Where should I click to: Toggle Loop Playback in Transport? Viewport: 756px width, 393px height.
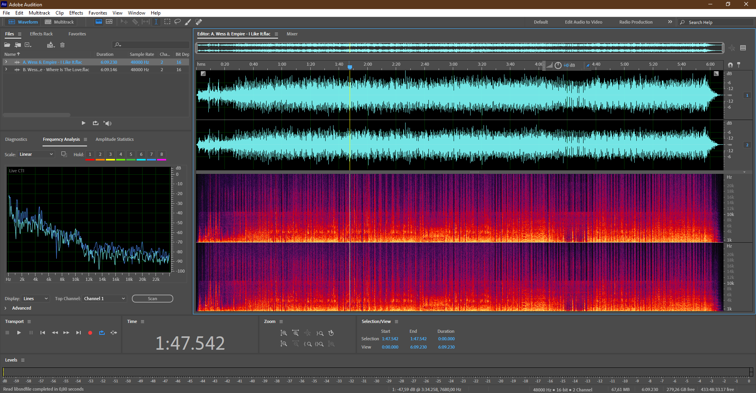(102, 333)
